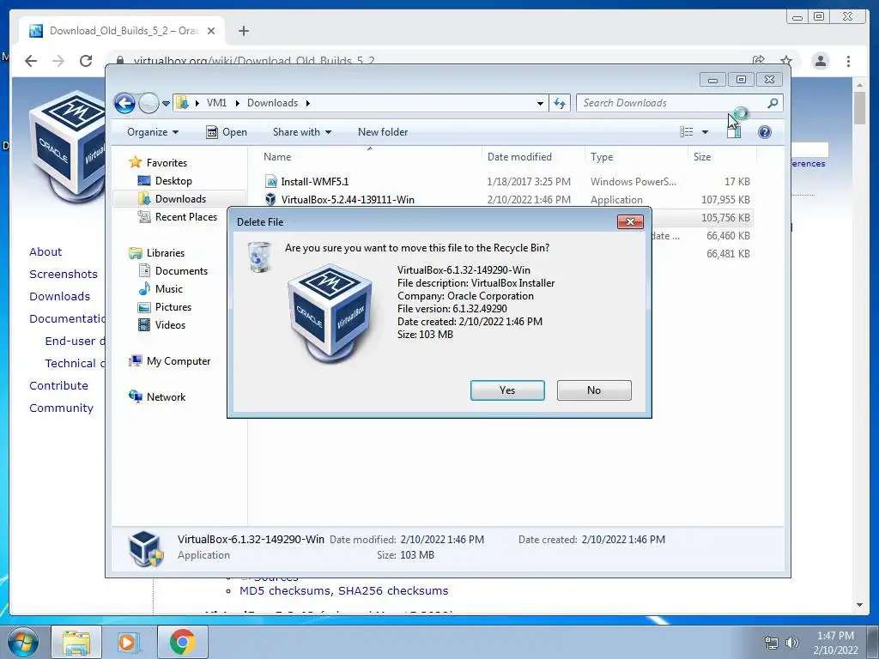Open the Screenshots link on the VirtualBox page

[x=64, y=274]
